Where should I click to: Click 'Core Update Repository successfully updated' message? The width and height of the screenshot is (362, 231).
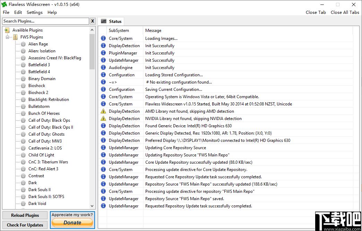199,162
